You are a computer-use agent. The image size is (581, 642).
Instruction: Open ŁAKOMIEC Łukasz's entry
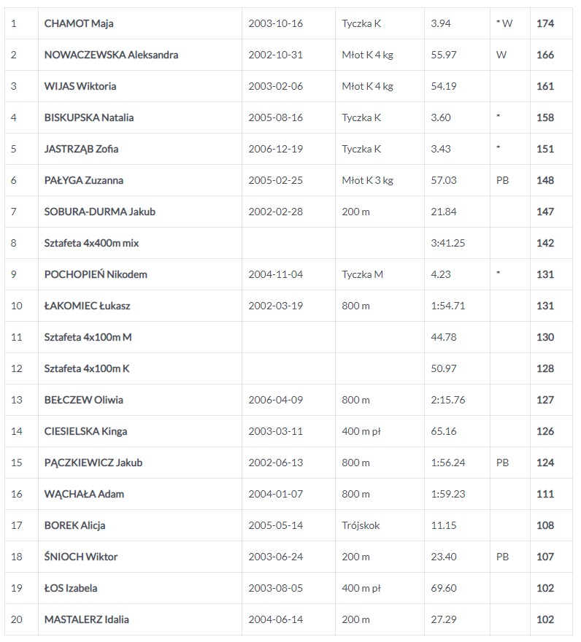coord(87,306)
